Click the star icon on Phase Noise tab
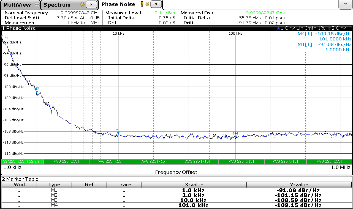The height and width of the screenshot is (209, 353). [147, 4]
